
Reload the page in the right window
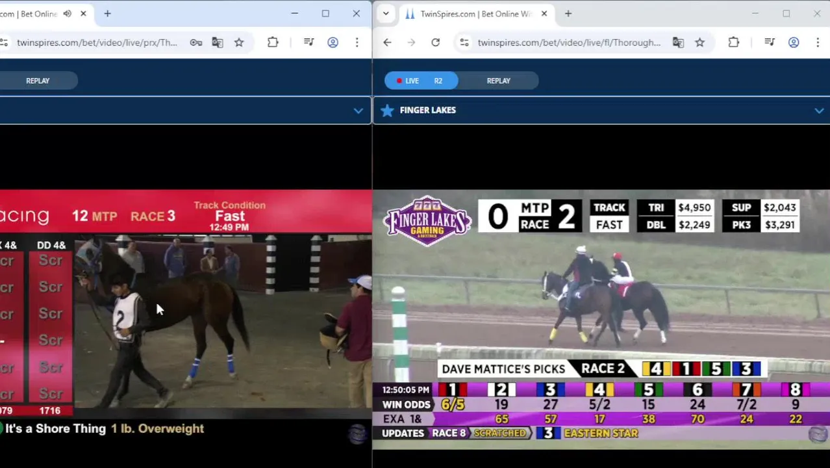tap(435, 42)
